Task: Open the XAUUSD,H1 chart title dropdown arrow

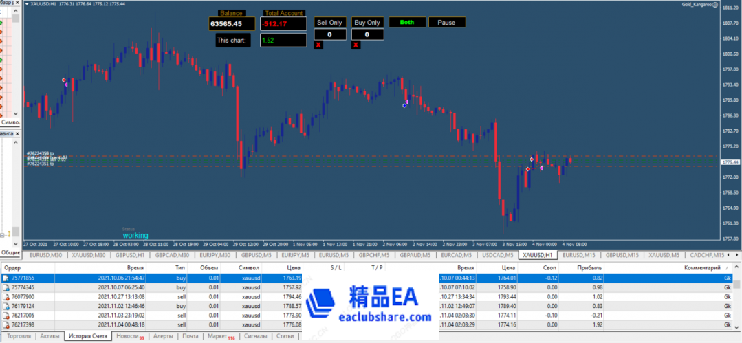Action: click(x=27, y=4)
